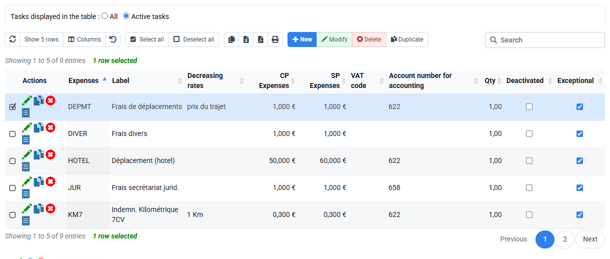
Task: Click the green Modify button
Action: pos(334,39)
